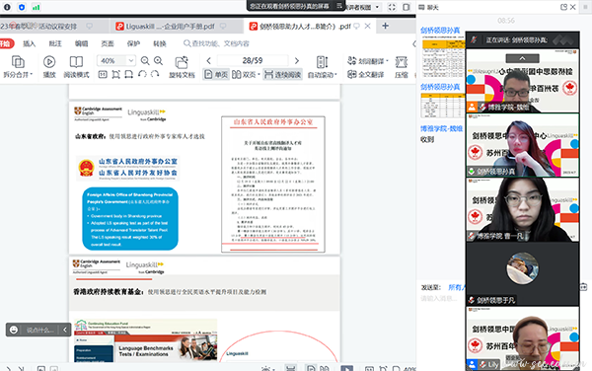The image size is (592, 371).
Task: Open the 转换 ribbon tab
Action: tap(160, 43)
